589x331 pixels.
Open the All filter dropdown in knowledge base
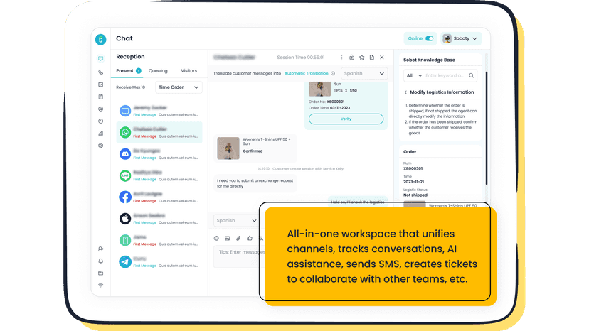tap(414, 75)
